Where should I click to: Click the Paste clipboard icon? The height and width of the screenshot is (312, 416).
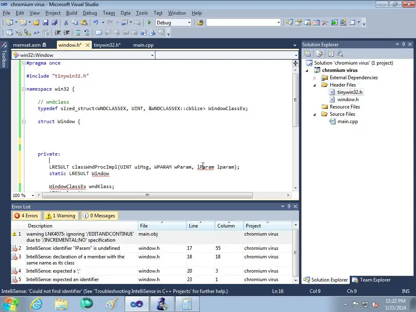click(x=84, y=23)
